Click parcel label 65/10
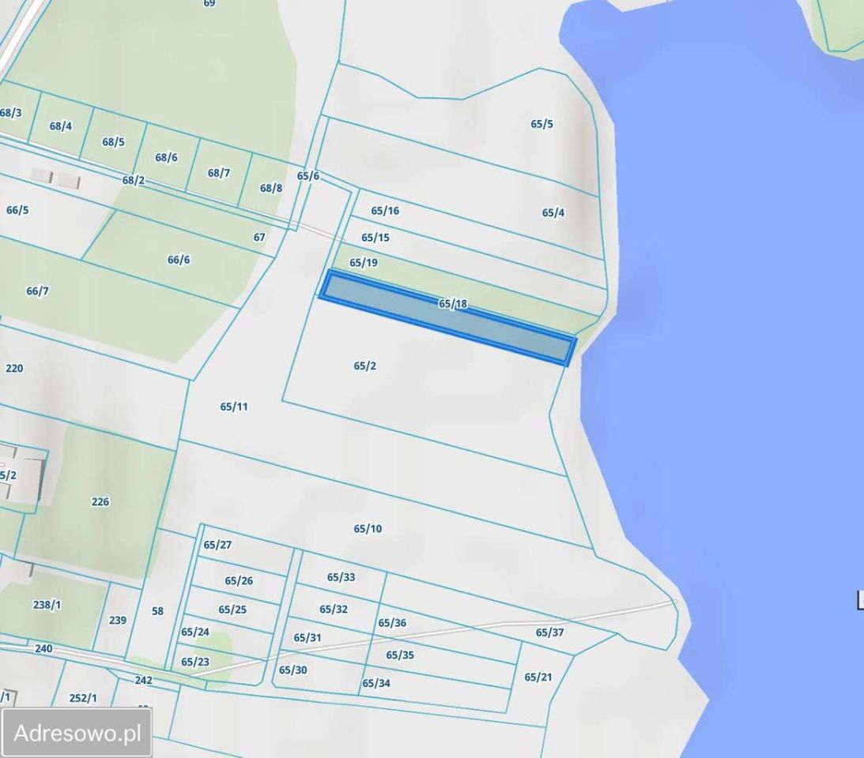The width and height of the screenshot is (864, 758). (x=368, y=529)
